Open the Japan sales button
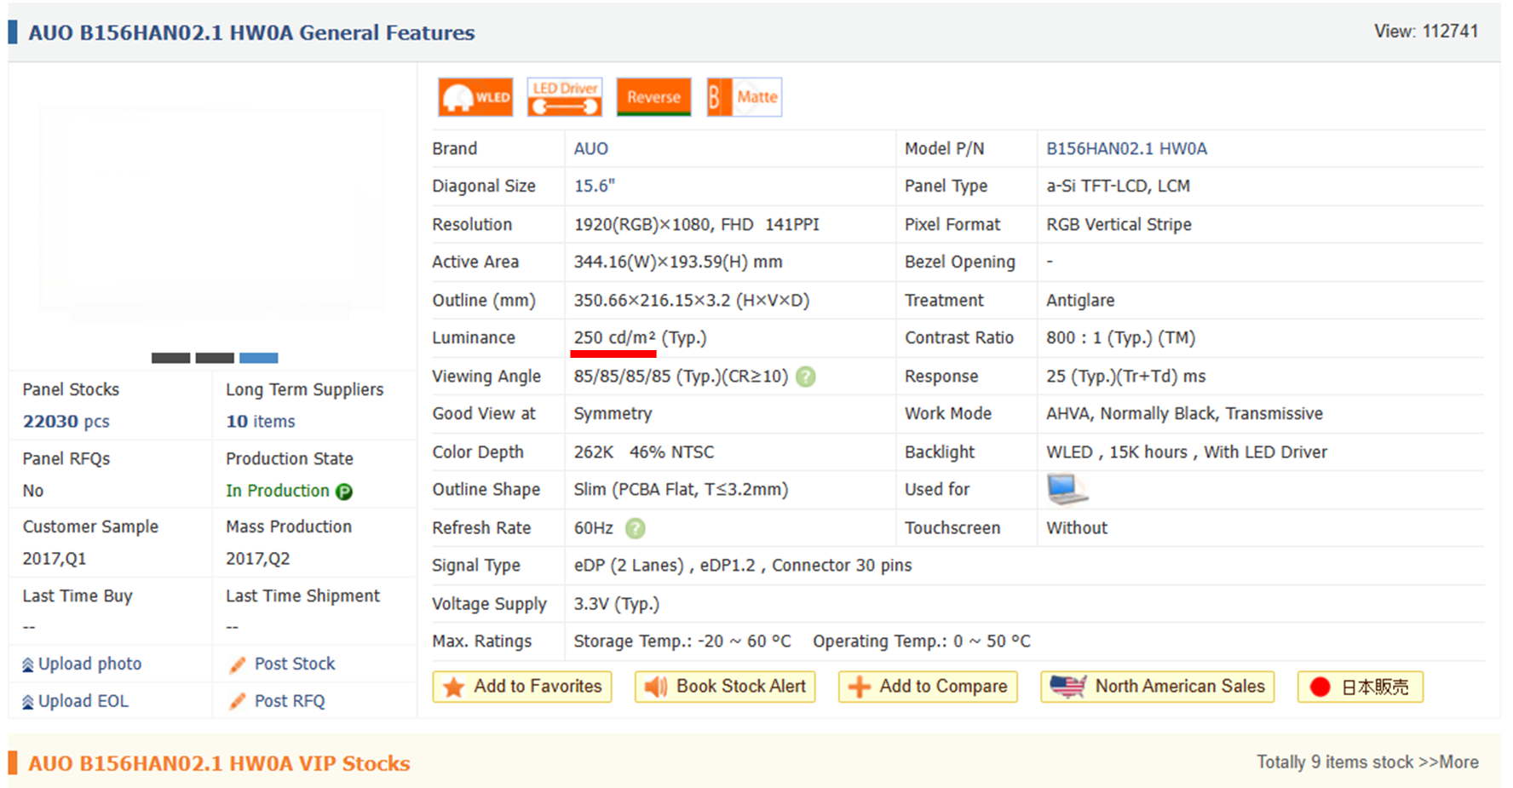 pos(1361,687)
